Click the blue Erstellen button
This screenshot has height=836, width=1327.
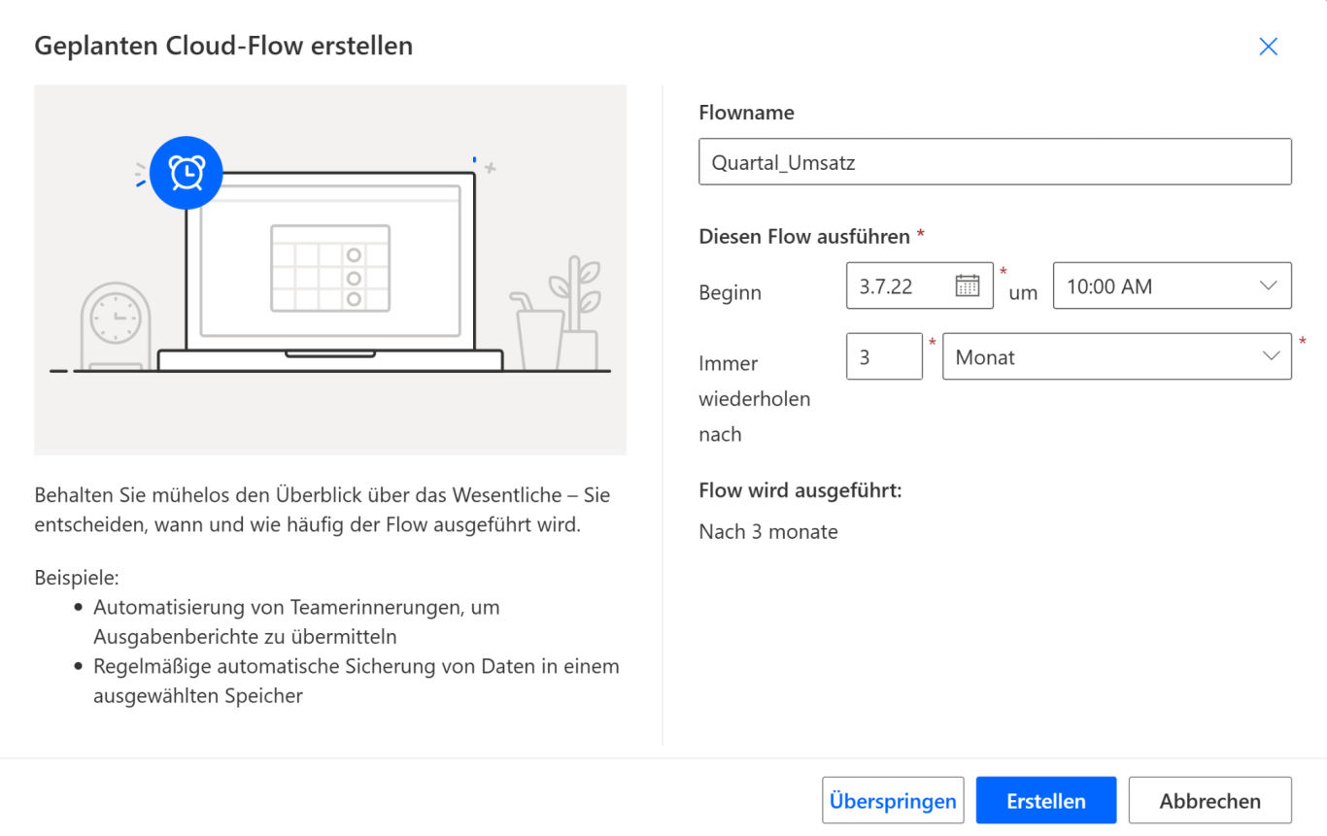(1045, 801)
